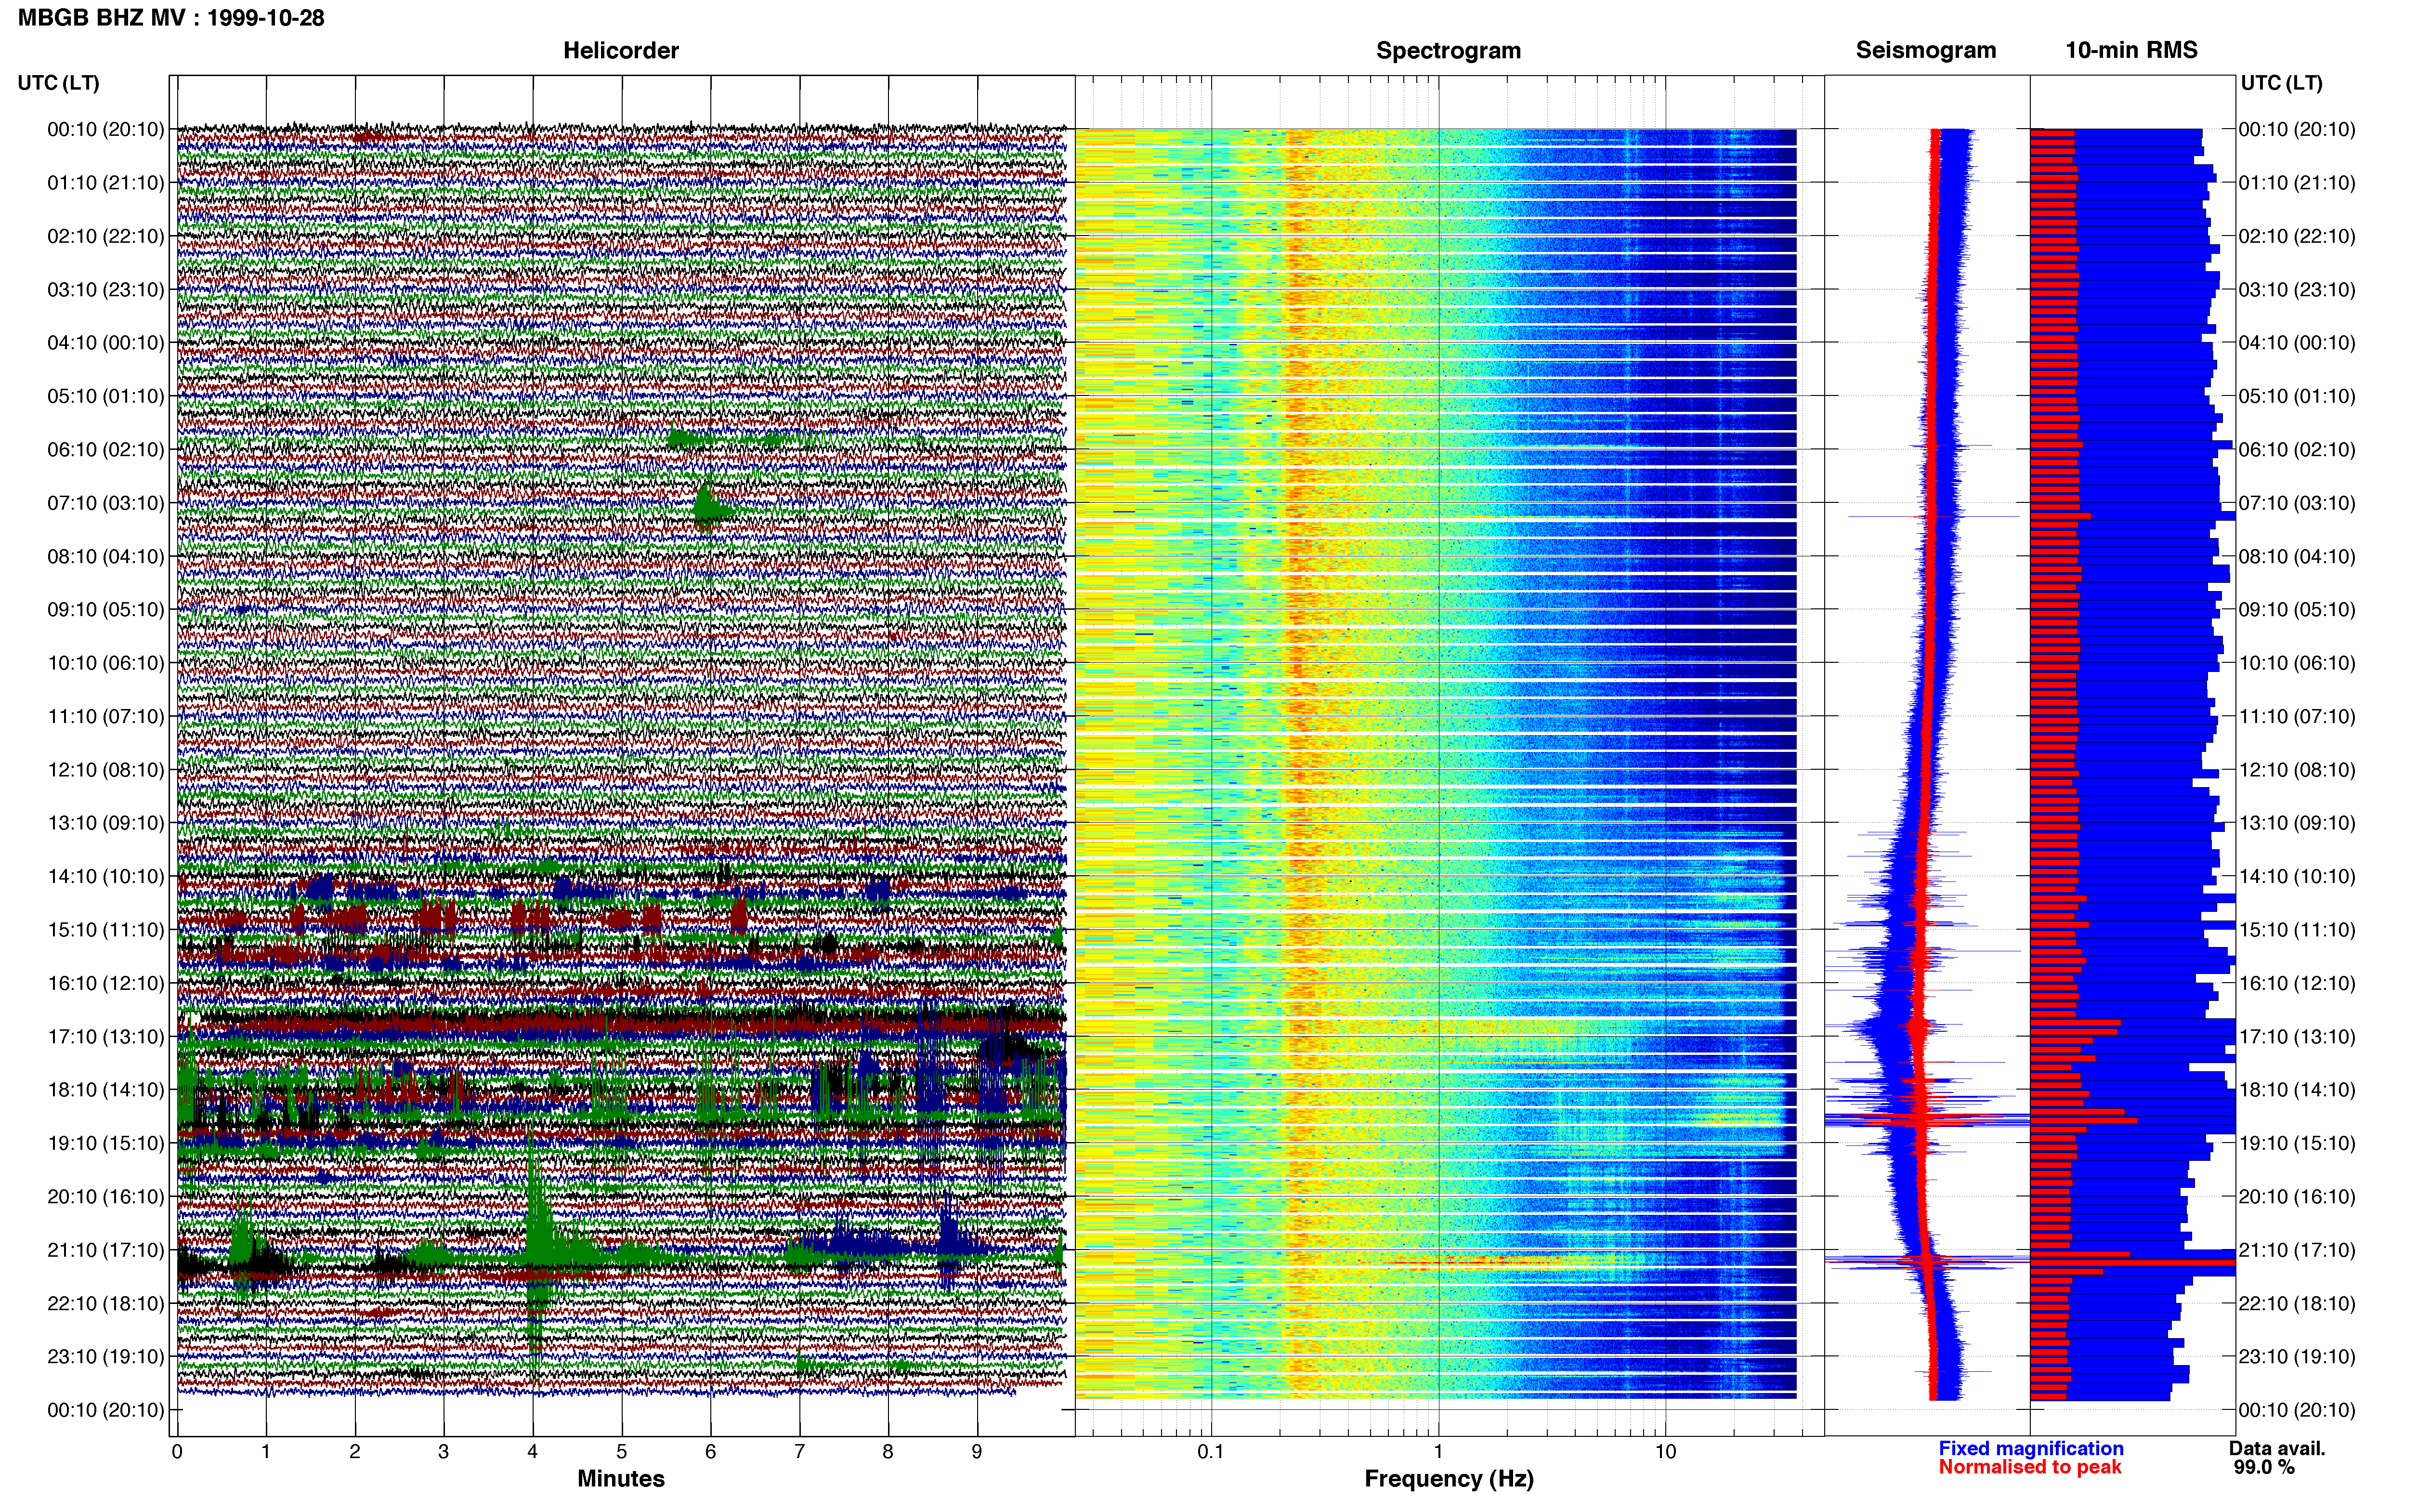Screen dimensions: 2417x1512
Task: Click the '2' tick on the Minutes axis
Action: [x=355, y=1452]
